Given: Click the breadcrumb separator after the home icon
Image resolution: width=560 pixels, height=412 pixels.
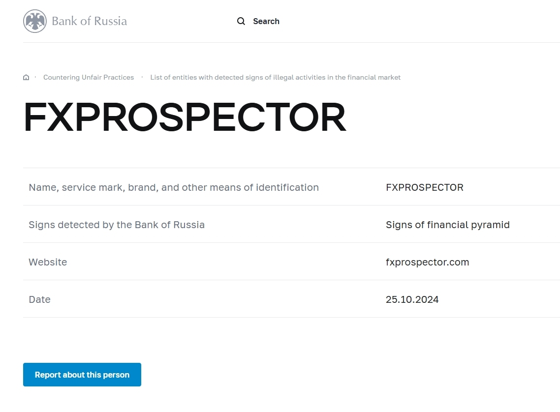Looking at the screenshot, I should click(x=35, y=77).
